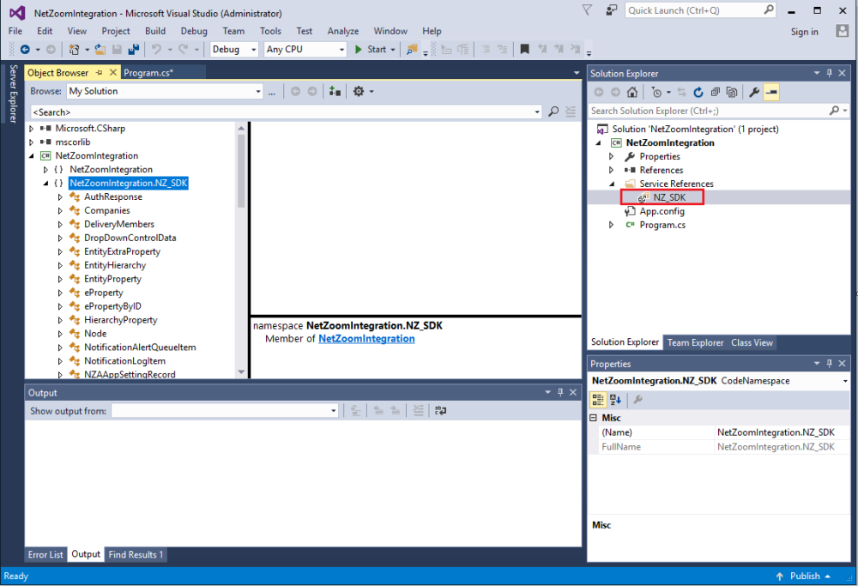
Task: Click the Object Browser tree scrollbar thumb
Action: [241, 171]
